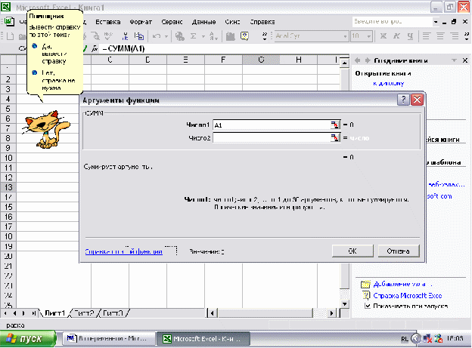Expand the AutoSum functions dropdown arrow
The height and width of the screenshot is (348, 472).
(203, 36)
